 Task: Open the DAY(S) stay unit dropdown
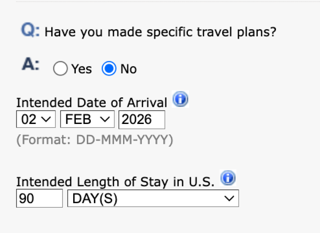coord(153,198)
